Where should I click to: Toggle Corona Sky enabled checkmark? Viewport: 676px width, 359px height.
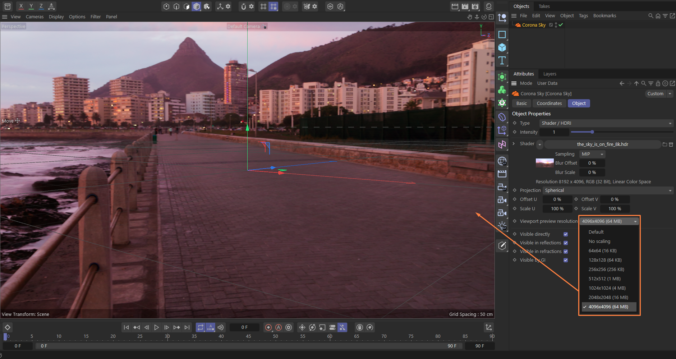click(561, 25)
